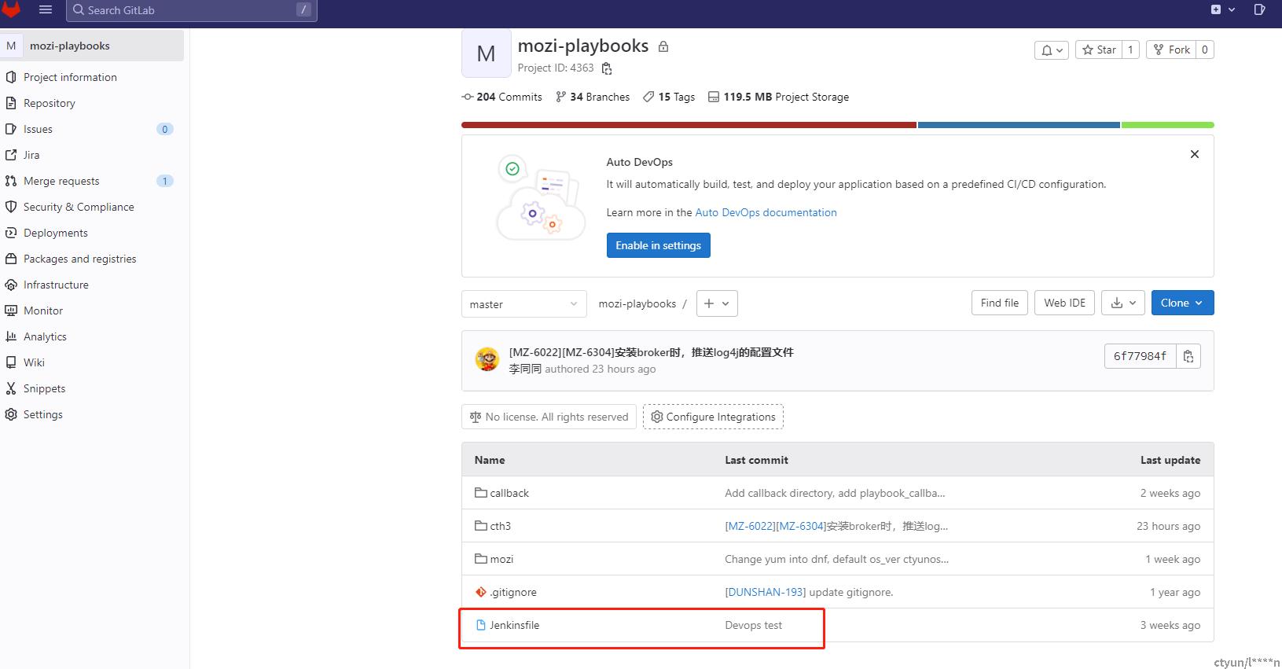
Task: Click the Find file button
Action: pos(1000,303)
